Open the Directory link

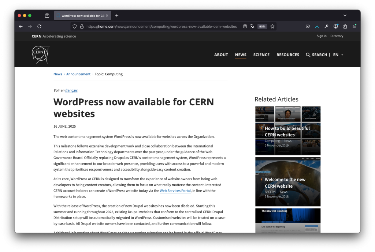(337, 36)
